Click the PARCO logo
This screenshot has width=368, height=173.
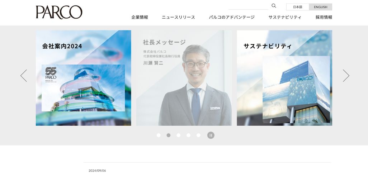(x=59, y=12)
